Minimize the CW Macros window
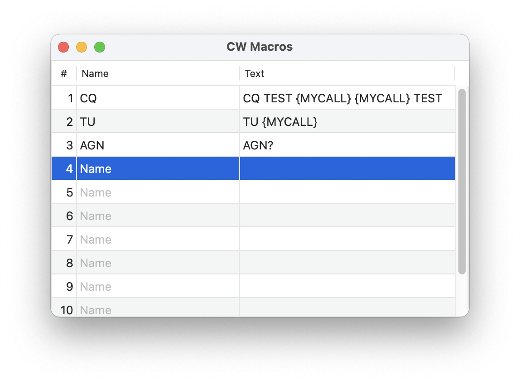 82,47
